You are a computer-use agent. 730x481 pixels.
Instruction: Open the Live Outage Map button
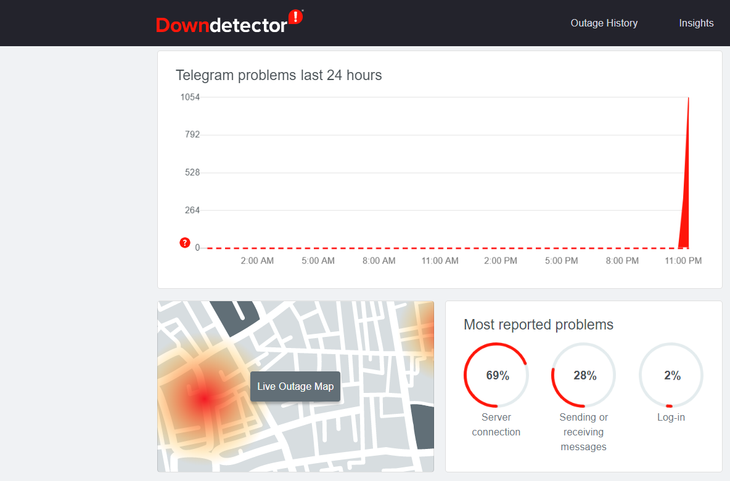point(295,386)
